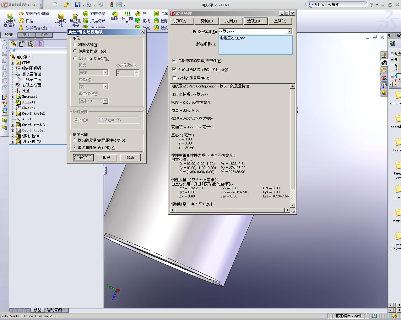Select the 放样凸台/基体 loft tool
The height and width of the screenshot is (320, 401).
pos(34,28)
